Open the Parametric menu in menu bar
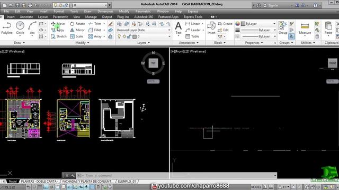 pyautogui.click(x=143, y=11)
